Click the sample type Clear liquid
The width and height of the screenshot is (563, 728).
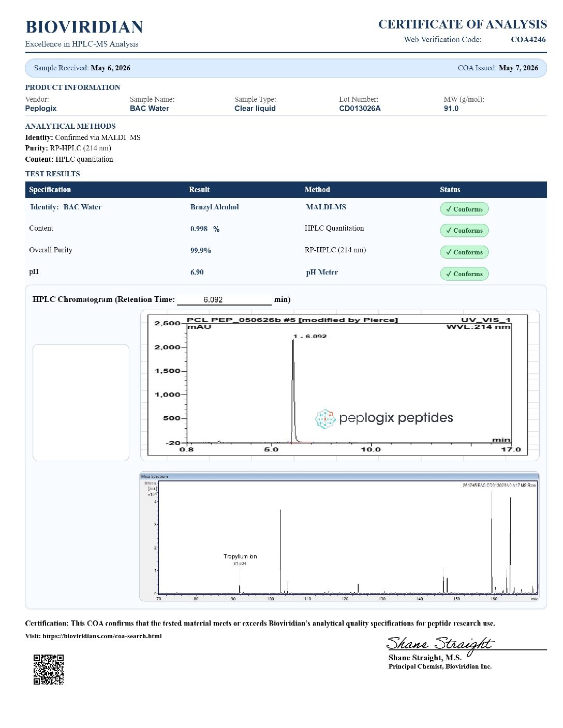[255, 109]
